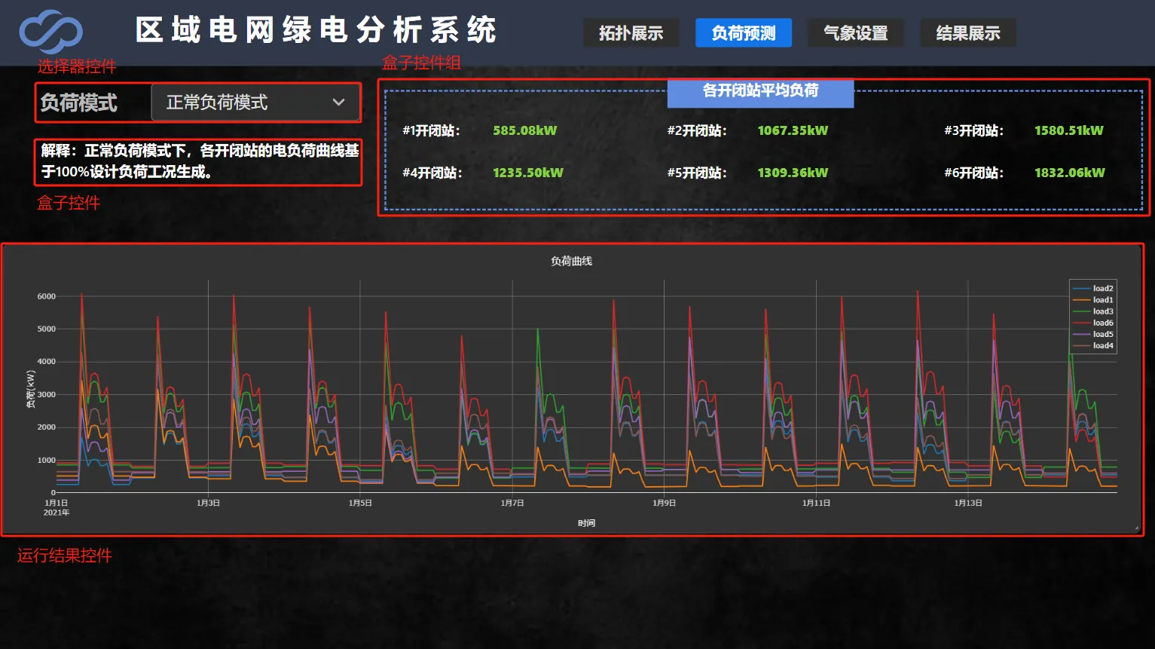The height and width of the screenshot is (649, 1155).
Task: Go to the 气象设置 tab
Action: pos(855,33)
